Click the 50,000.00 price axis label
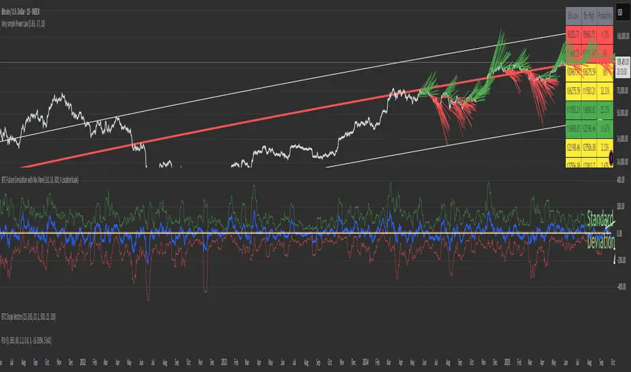This screenshot has height=372, width=631. [622, 114]
